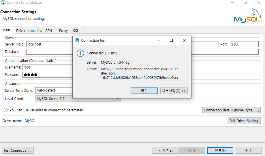Click the MySQL dolphin logo
The height and width of the screenshot is (156, 265).
[248, 15]
